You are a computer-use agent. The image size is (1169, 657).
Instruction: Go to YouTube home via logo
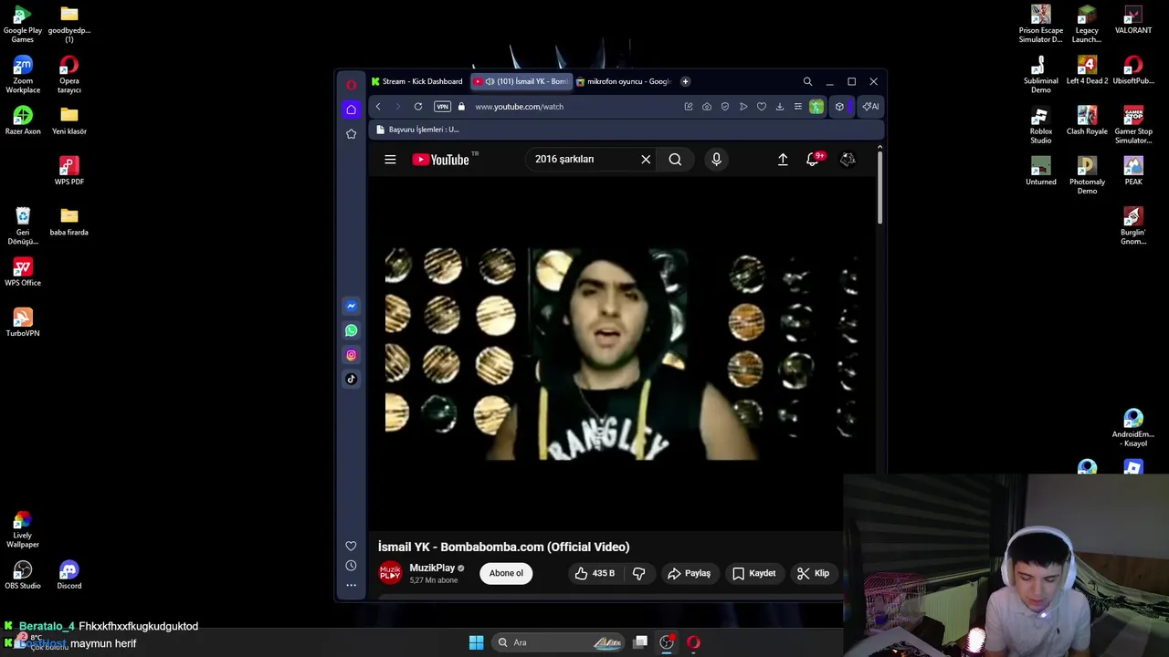pyautogui.click(x=441, y=160)
